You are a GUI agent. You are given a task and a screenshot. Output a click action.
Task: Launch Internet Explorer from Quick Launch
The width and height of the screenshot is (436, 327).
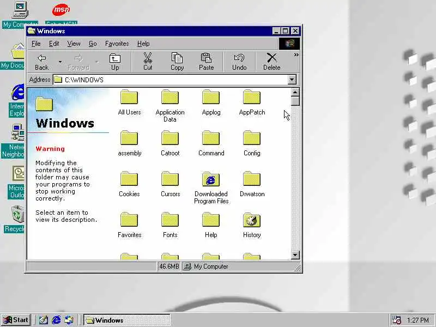click(57, 320)
